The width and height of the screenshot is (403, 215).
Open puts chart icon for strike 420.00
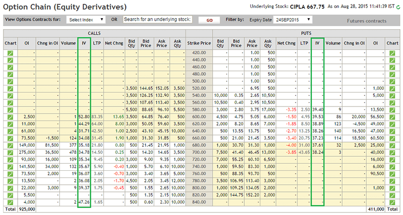392,53
